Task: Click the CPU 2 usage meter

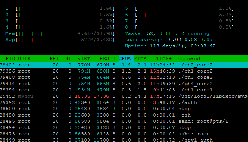Action: click(60, 15)
